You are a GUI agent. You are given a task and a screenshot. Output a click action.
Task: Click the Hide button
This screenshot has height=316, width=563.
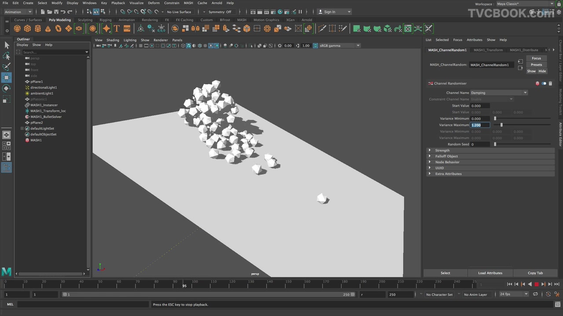[x=542, y=71]
